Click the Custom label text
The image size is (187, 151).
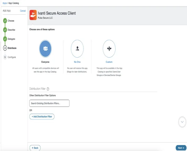[x=109, y=62]
